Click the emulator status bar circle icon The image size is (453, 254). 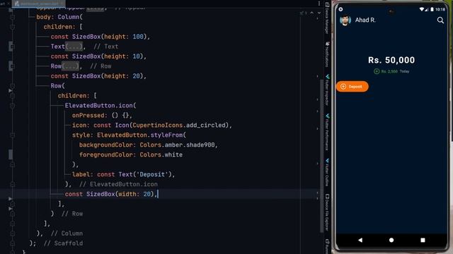point(340,9)
